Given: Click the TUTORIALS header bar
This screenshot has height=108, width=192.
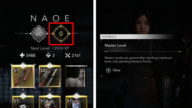Looking at the screenshot, I should coord(138,37).
